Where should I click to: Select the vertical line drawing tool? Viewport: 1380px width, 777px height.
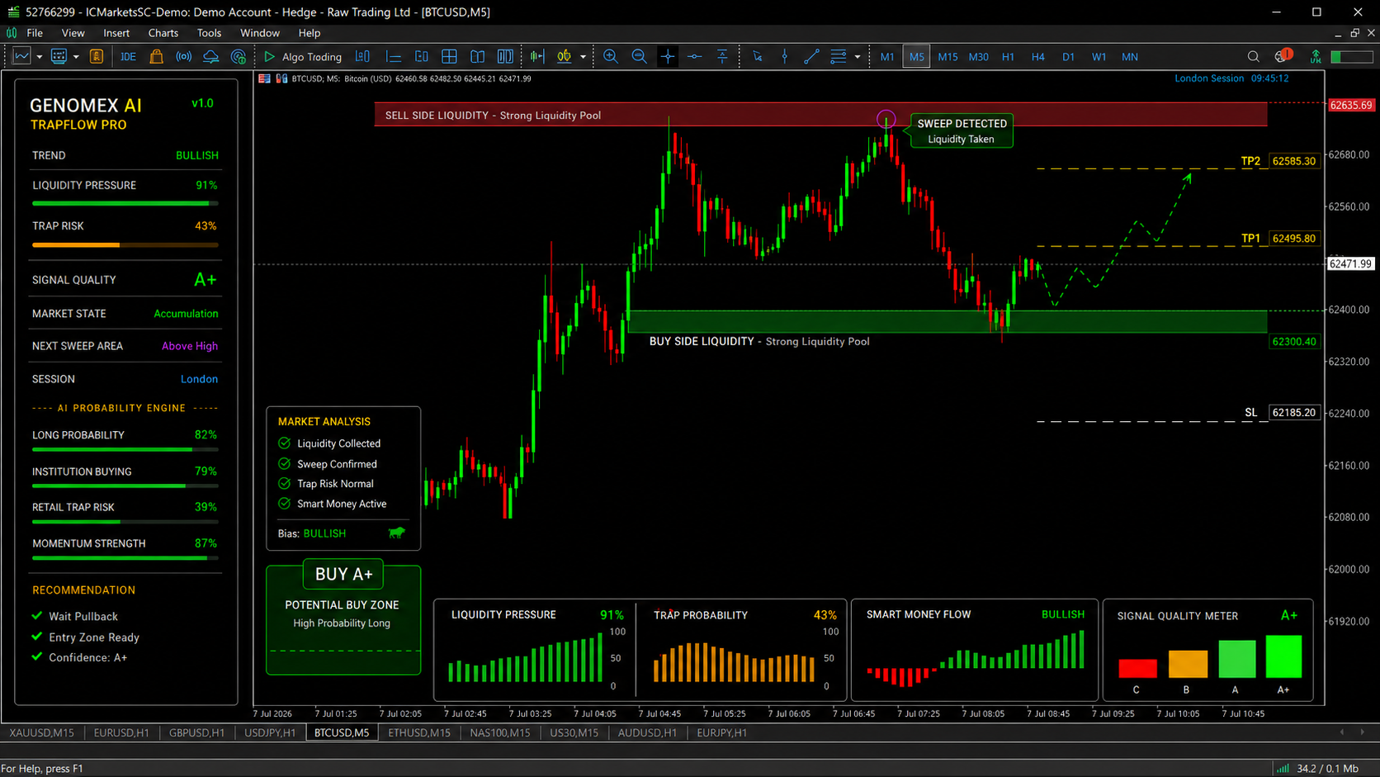785,56
